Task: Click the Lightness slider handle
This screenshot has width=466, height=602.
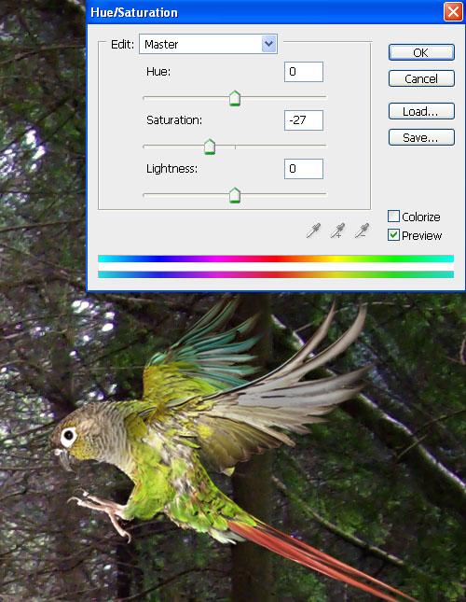Action: pos(235,195)
